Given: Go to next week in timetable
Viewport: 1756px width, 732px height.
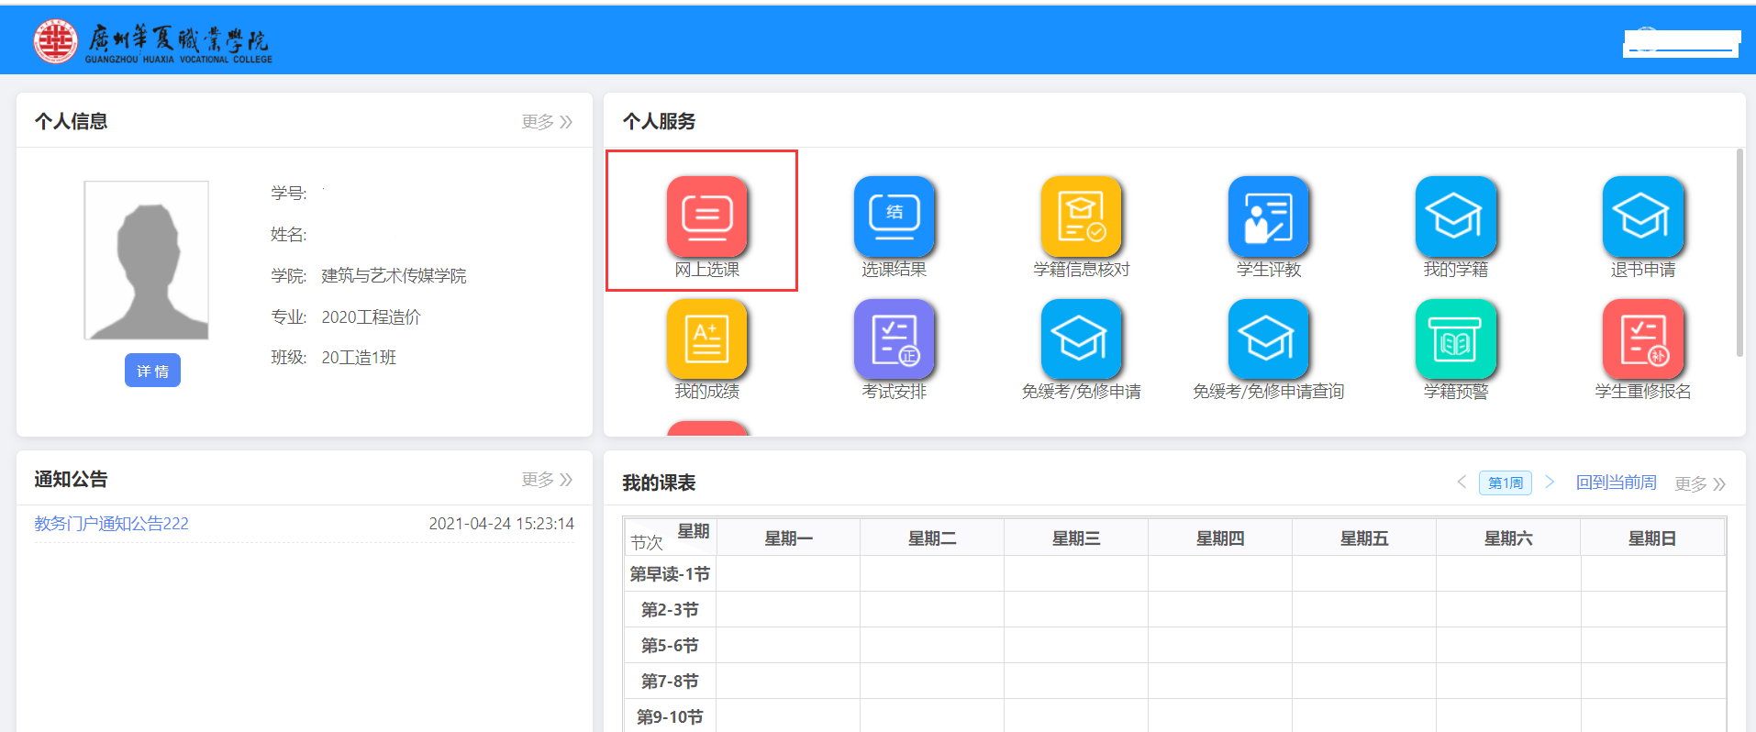Looking at the screenshot, I should coord(1550,482).
